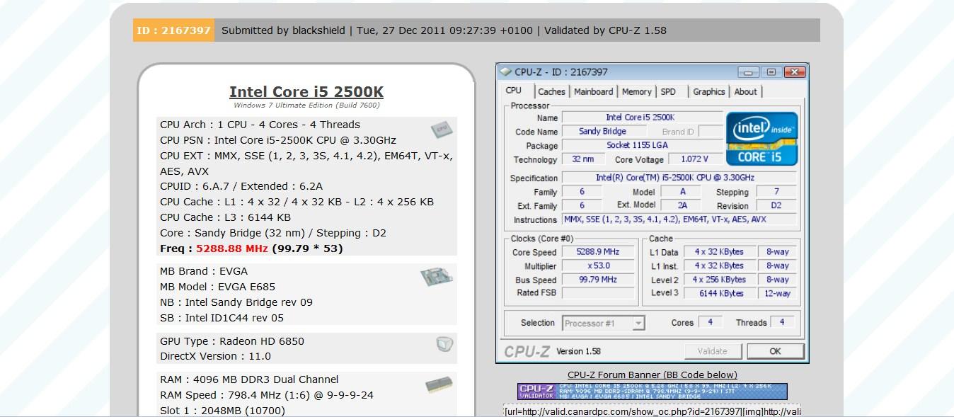Click the motherboard icon beside MB Brand
This screenshot has width=954, height=417.
click(437, 277)
